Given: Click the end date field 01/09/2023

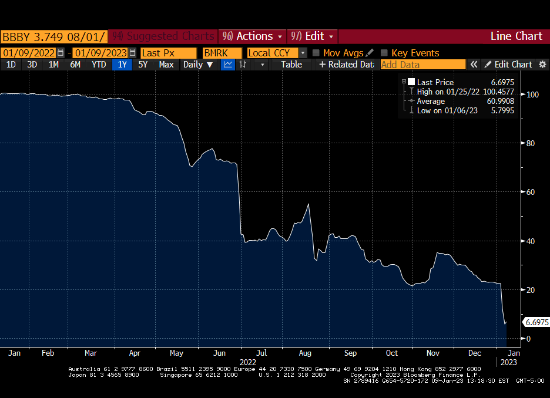Looking at the screenshot, I should coord(100,53).
